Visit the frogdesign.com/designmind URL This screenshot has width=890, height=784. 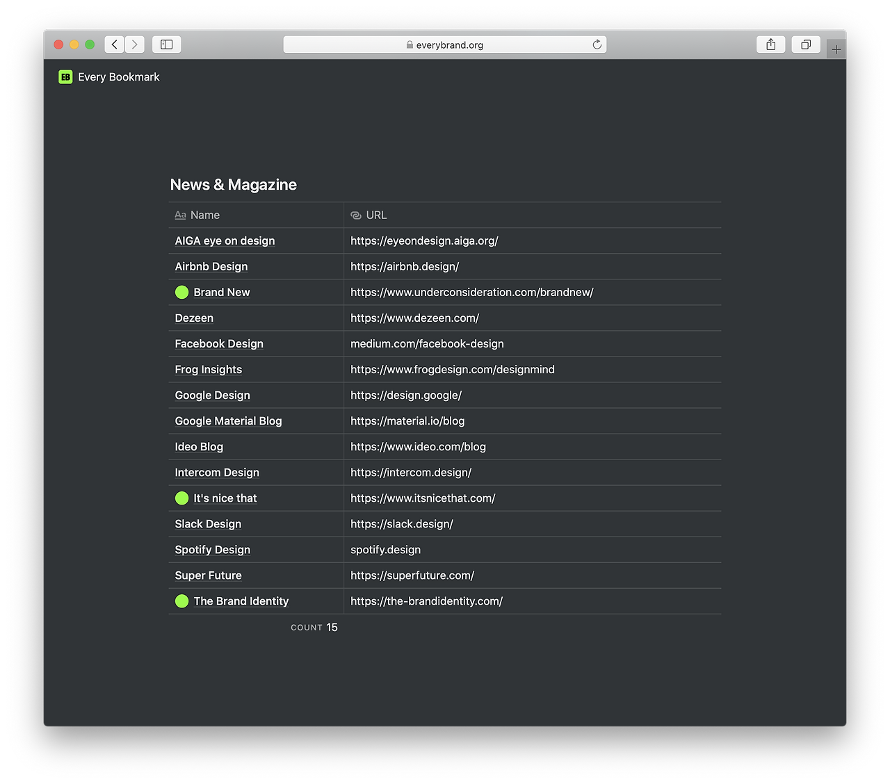coord(453,370)
